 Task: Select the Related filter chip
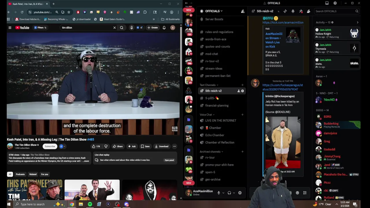click(33, 174)
